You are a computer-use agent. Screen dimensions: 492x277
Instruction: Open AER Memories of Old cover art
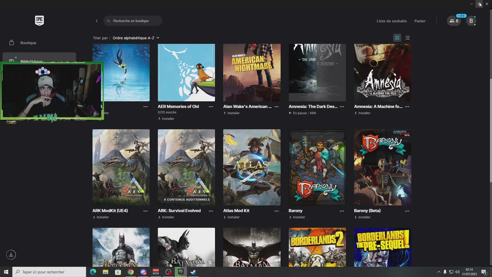[x=186, y=72]
